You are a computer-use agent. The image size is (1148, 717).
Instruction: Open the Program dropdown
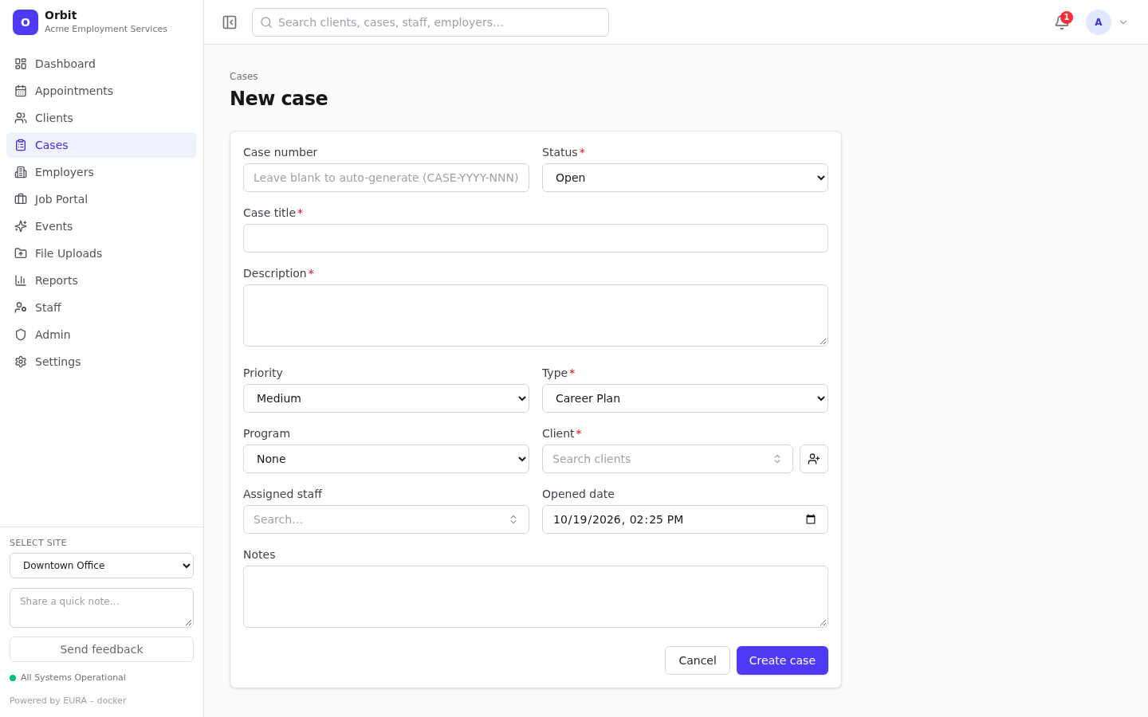(386, 459)
